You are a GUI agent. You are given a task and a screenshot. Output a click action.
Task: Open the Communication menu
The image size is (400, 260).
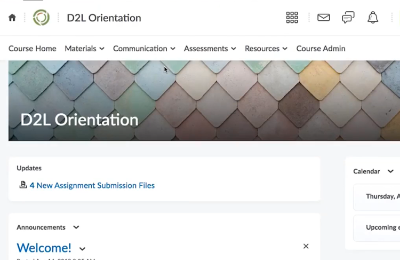pyautogui.click(x=144, y=49)
